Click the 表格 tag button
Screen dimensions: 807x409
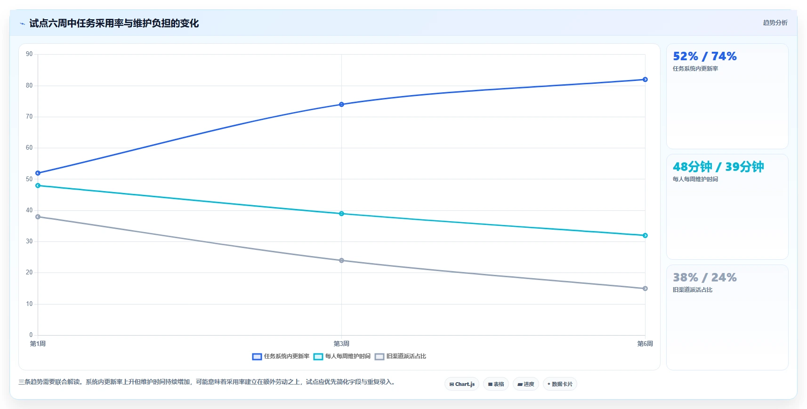click(496, 384)
